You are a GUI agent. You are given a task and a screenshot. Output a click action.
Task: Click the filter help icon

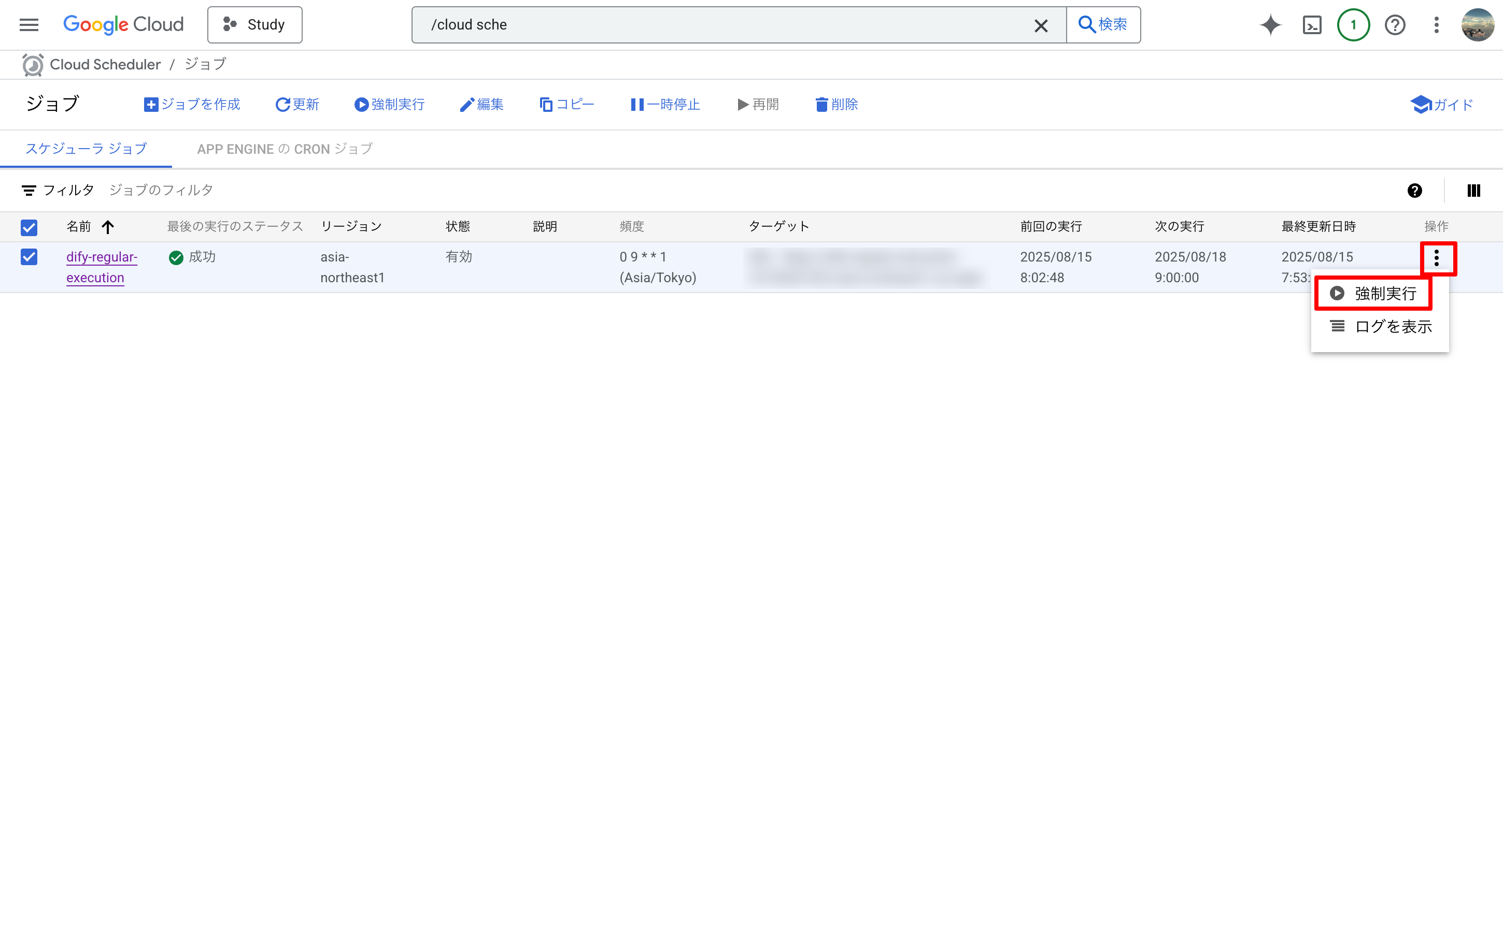[x=1414, y=191]
